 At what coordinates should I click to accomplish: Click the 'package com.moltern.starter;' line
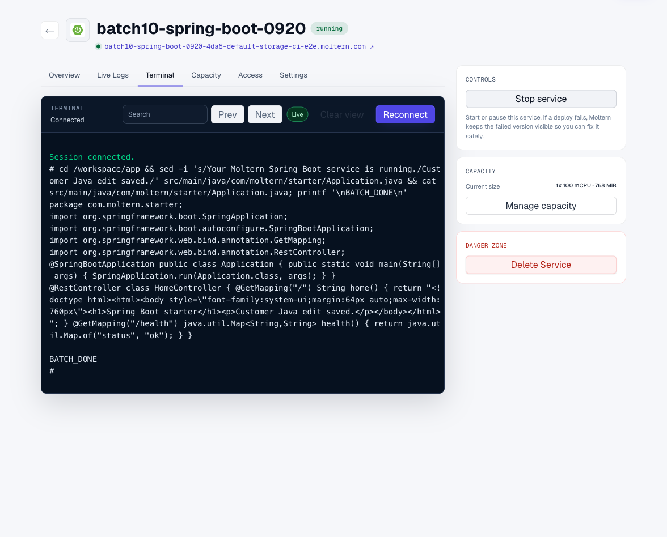(116, 204)
